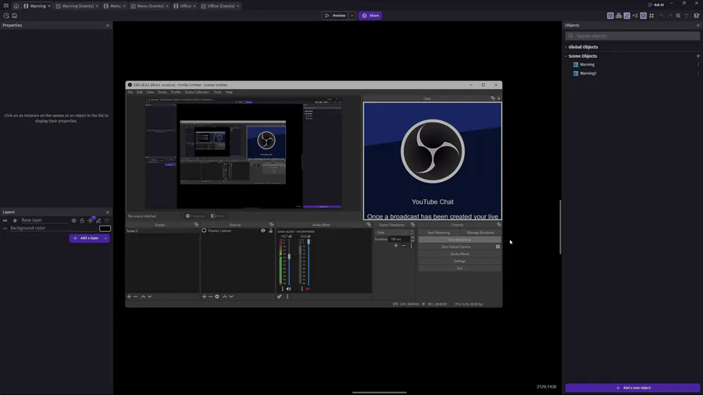Delete the Base layer trash icon
Screen dimensions: 703x395
(107, 220)
